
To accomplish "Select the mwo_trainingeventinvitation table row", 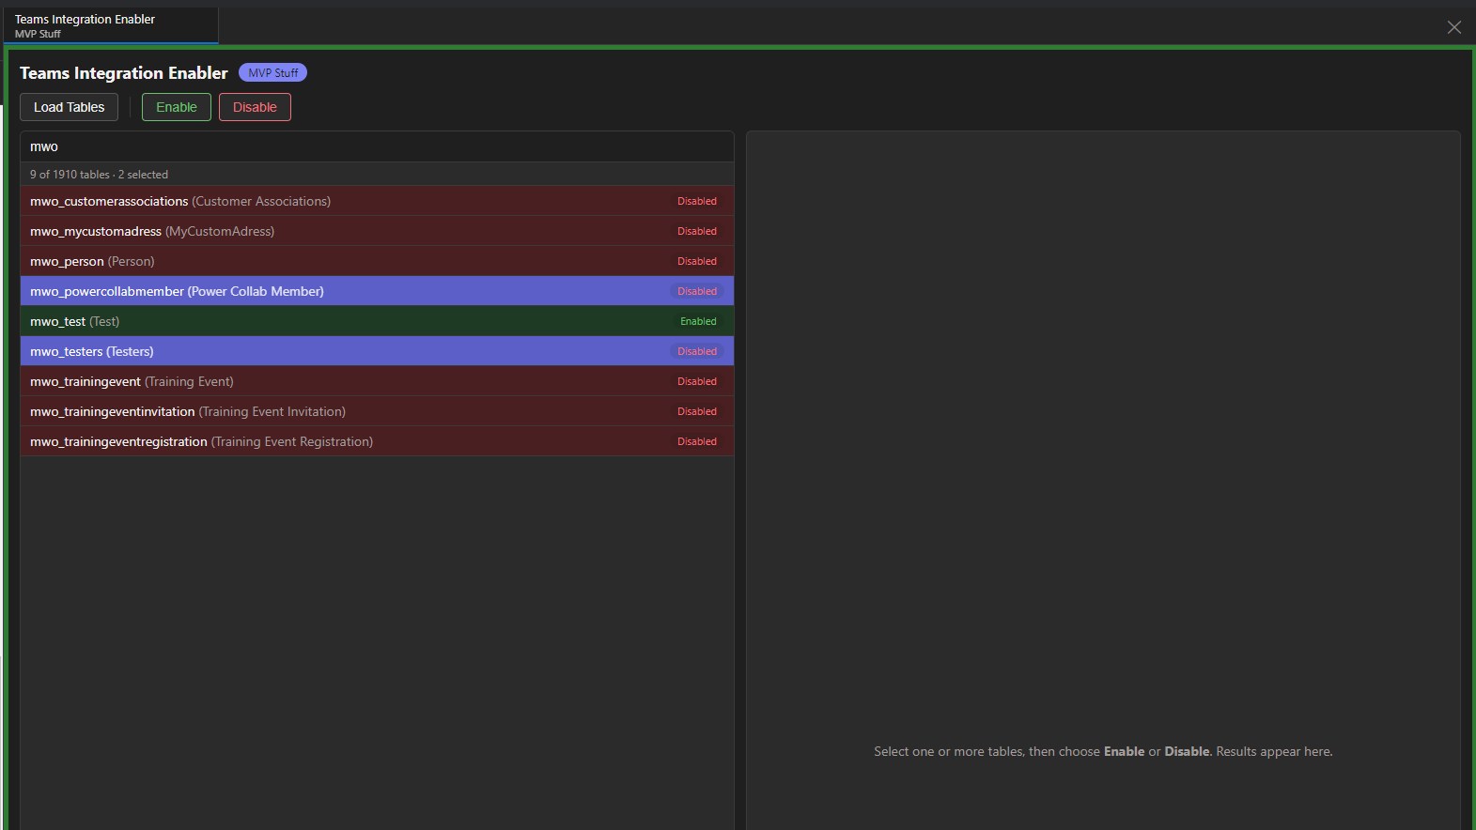I will (x=377, y=411).
